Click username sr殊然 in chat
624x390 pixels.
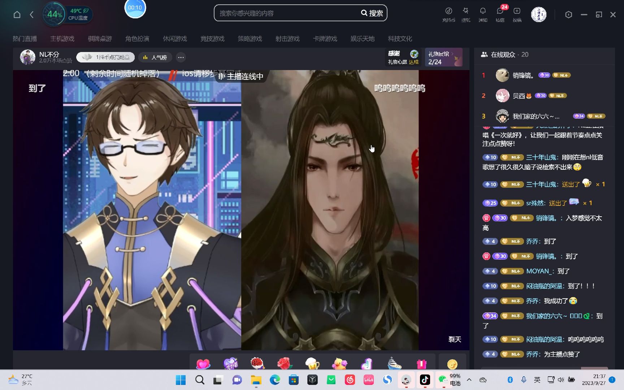[535, 203]
